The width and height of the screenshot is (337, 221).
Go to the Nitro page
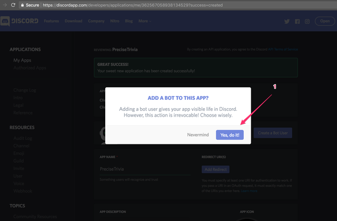pyautogui.click(x=115, y=21)
